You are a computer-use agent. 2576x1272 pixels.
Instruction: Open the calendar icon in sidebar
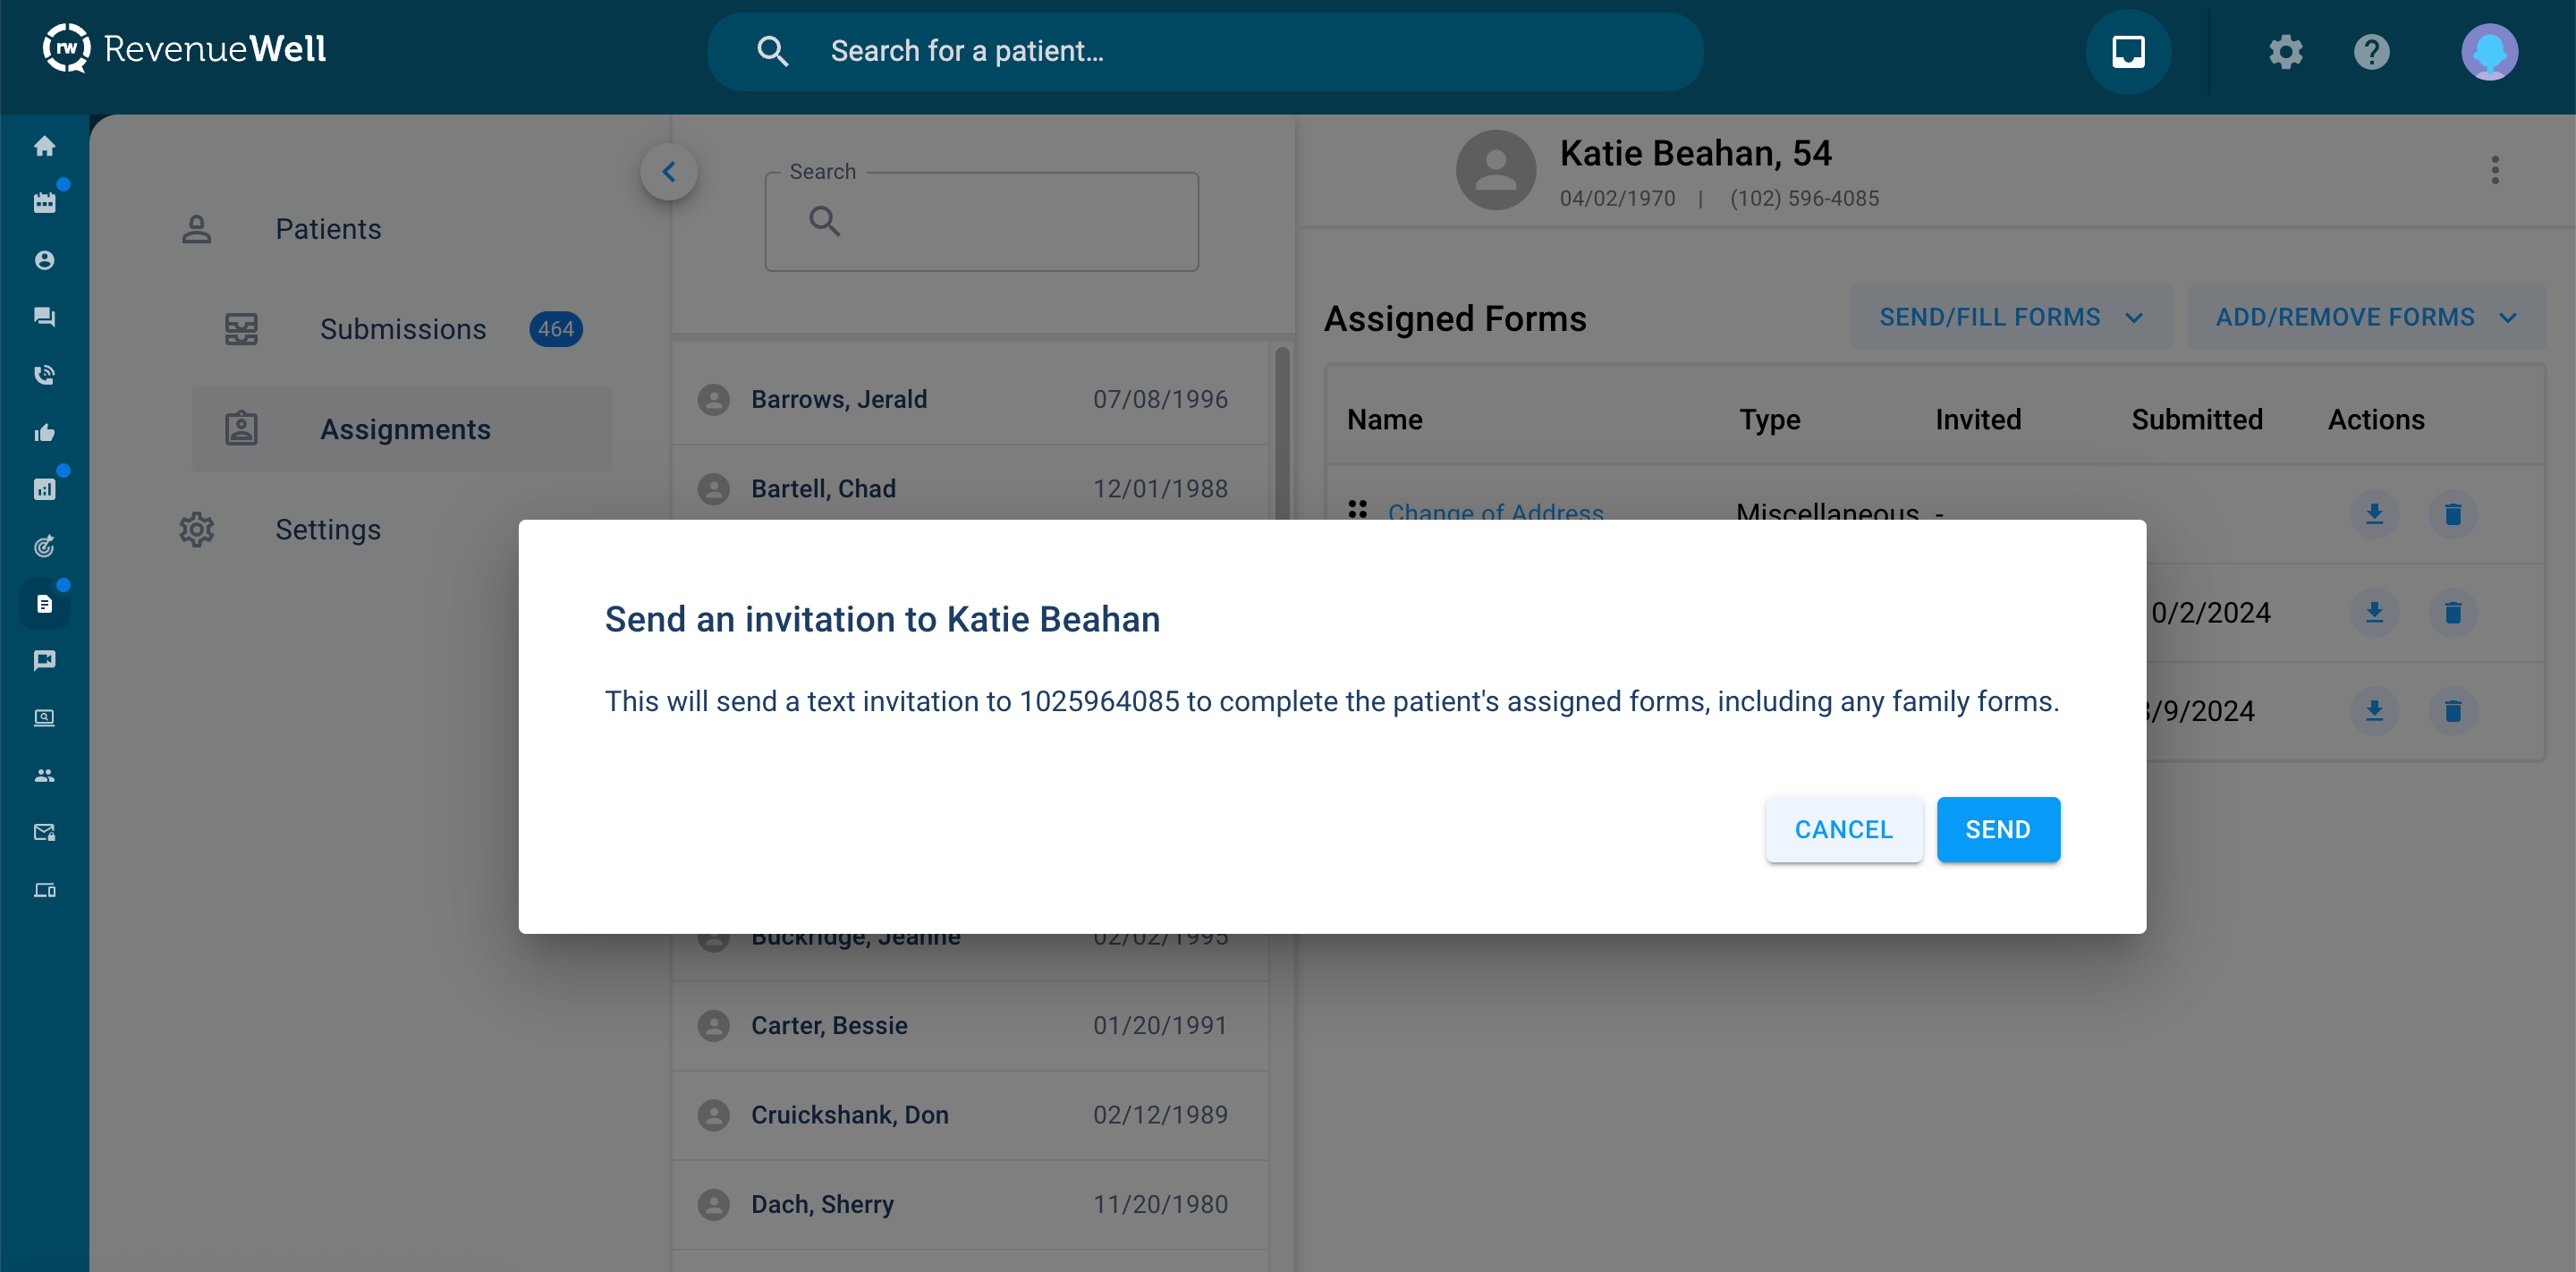coord(44,203)
